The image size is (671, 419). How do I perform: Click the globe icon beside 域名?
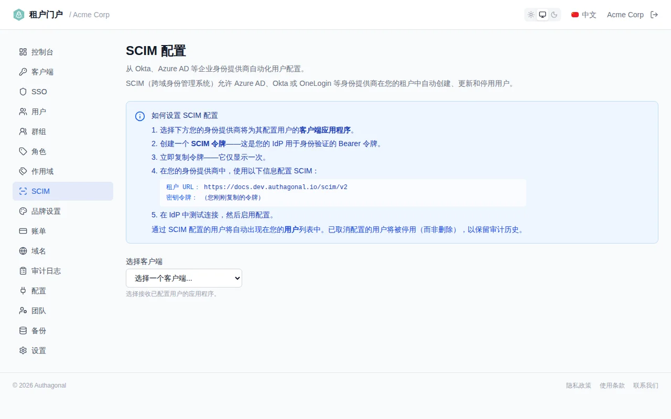(x=23, y=251)
